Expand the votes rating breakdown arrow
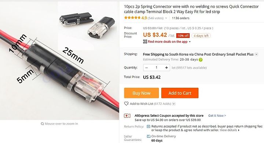Image resolution: width=264 pixels, height=143 pixels. tap(166, 18)
